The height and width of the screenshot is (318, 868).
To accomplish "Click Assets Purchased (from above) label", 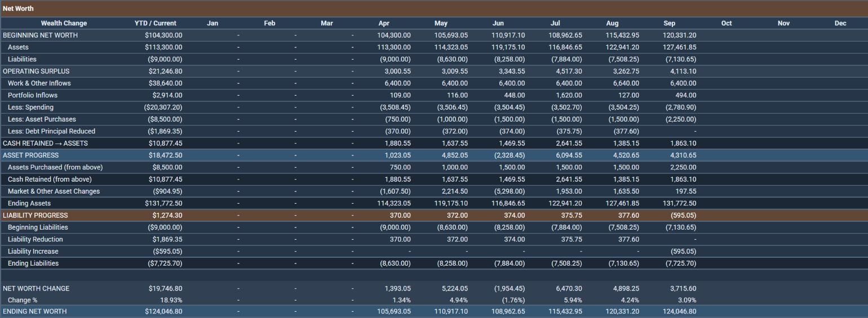I will (x=55, y=167).
